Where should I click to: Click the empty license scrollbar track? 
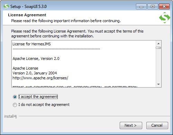coord(158,65)
